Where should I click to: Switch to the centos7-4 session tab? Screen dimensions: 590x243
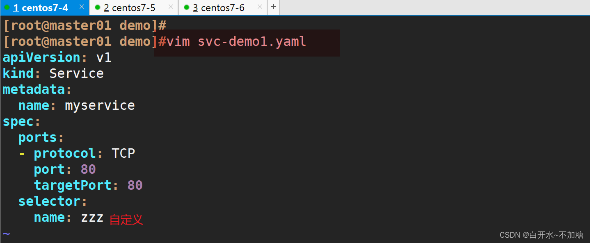pyautogui.click(x=41, y=8)
